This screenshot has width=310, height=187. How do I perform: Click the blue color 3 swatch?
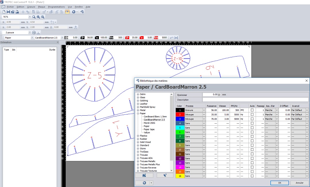pos(180,119)
